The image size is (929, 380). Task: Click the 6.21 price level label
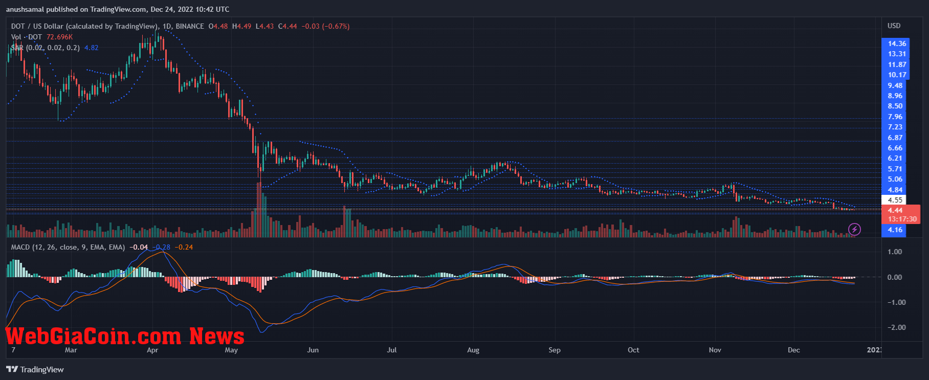coord(895,158)
